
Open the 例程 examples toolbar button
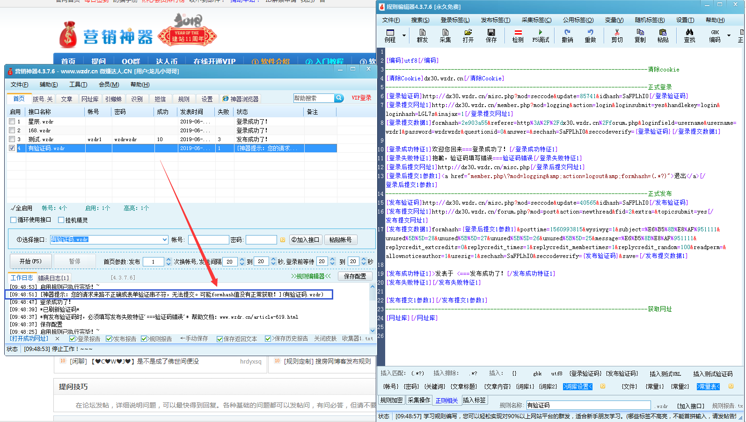tap(390, 36)
